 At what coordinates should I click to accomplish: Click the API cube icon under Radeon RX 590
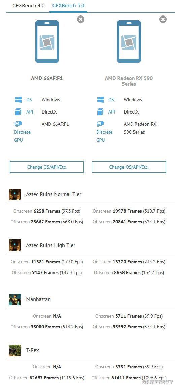click(100, 112)
